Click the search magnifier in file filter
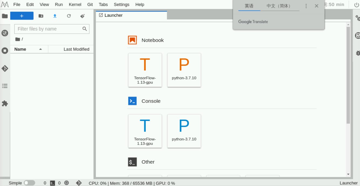 point(85,29)
